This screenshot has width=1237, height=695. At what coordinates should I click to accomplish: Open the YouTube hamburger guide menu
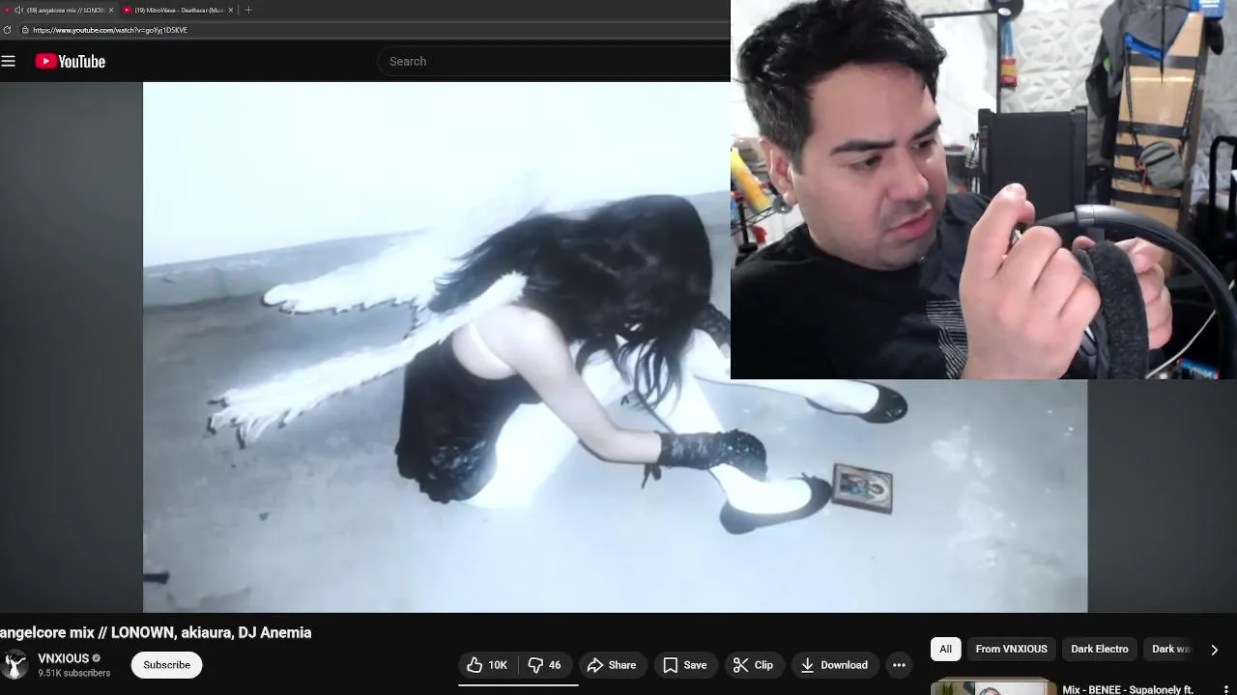click(9, 61)
